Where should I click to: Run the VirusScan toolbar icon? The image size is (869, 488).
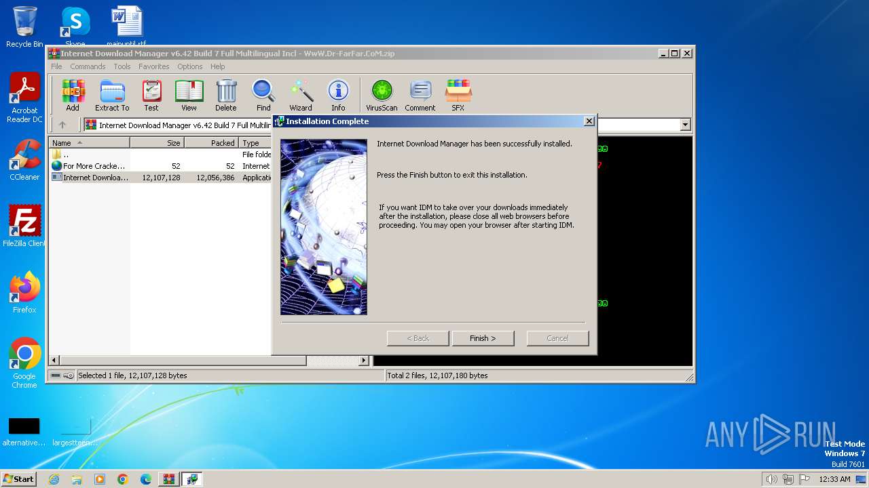[x=382, y=96]
